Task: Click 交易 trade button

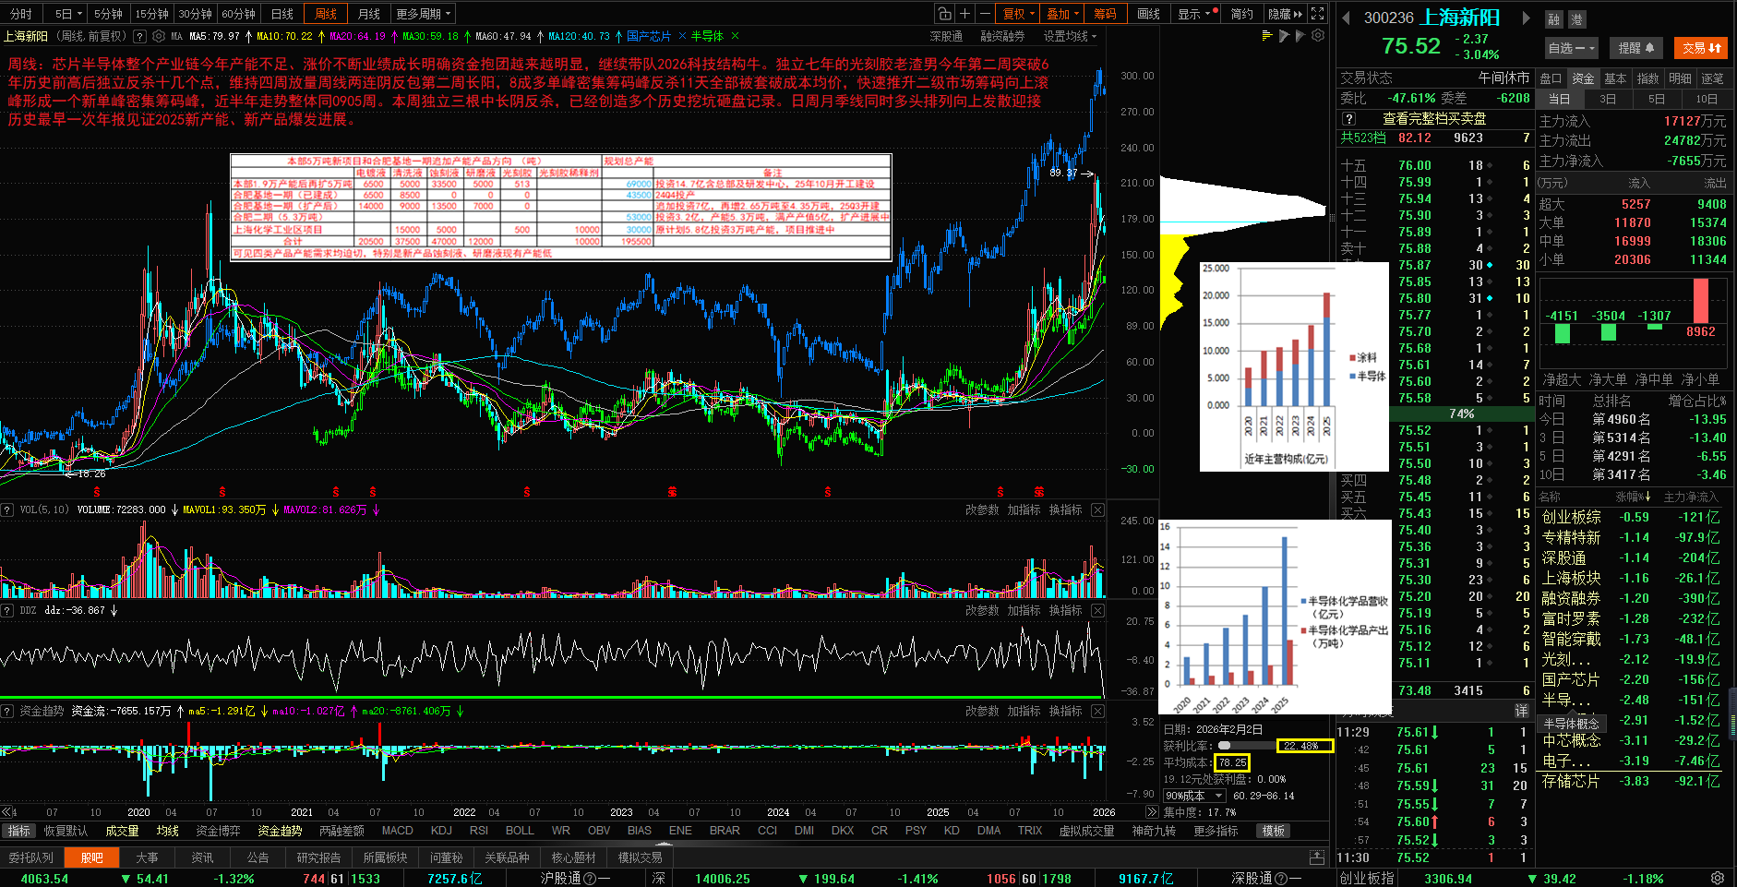Action: (1701, 48)
